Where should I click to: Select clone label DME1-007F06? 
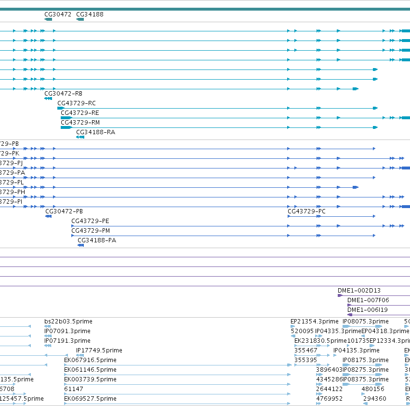[x=368, y=300]
